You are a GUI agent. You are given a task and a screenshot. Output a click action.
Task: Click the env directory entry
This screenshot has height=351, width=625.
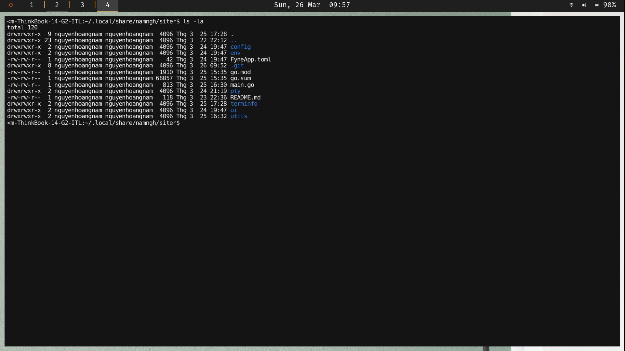(235, 53)
